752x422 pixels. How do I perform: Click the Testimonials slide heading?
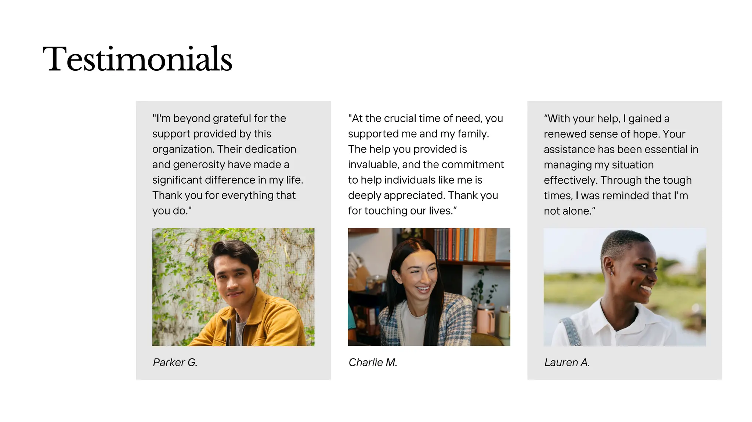coord(137,59)
